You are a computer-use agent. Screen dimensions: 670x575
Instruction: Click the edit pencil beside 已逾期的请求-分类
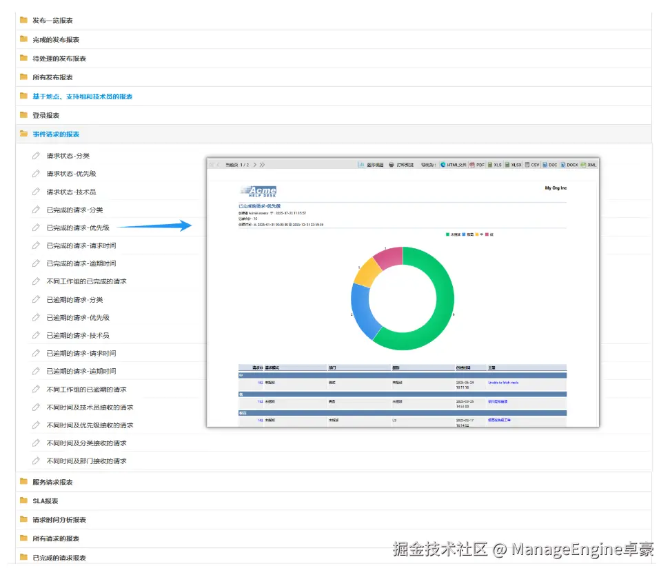[x=37, y=299]
